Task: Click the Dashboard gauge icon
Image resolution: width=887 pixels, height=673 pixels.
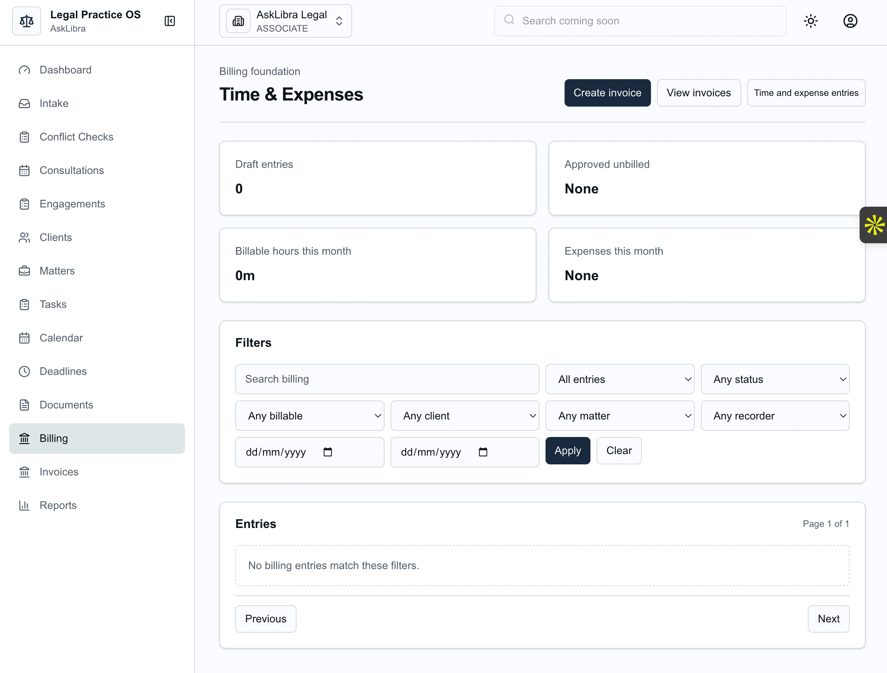Action: pos(24,70)
